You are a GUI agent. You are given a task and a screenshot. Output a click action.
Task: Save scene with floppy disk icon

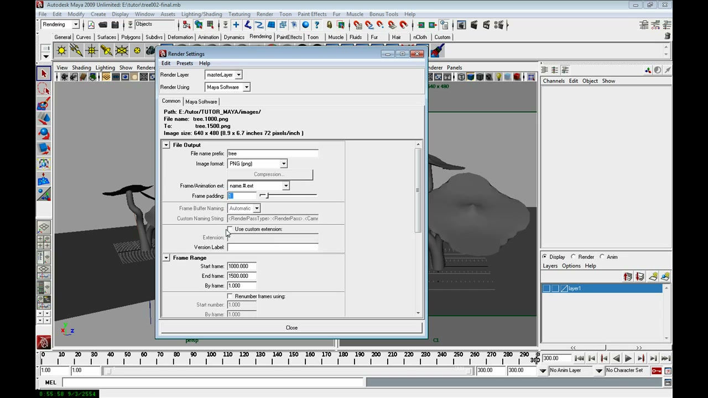(x=115, y=25)
